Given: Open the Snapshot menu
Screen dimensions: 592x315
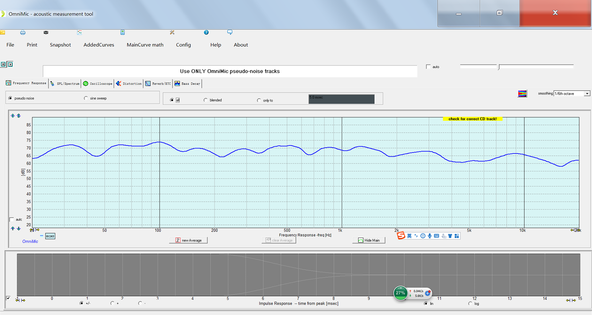Looking at the screenshot, I should tap(60, 45).
